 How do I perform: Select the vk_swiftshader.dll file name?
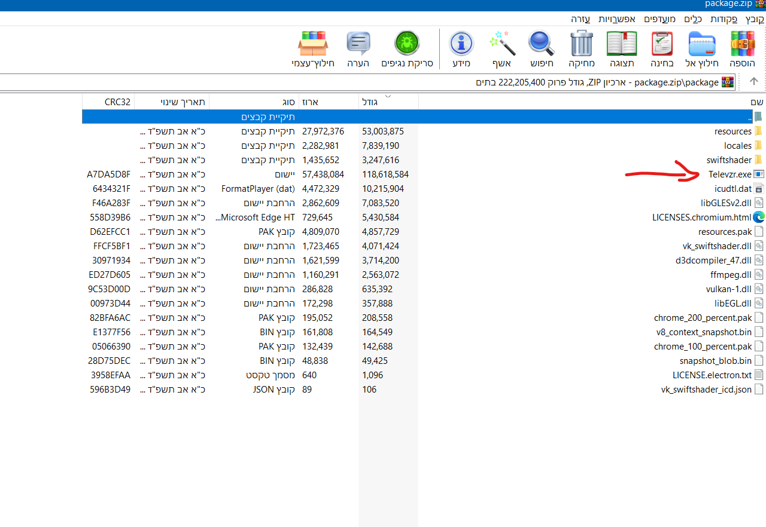(717, 246)
